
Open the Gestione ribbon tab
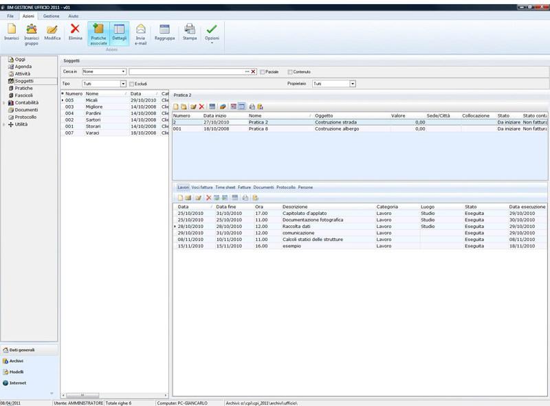tap(51, 14)
